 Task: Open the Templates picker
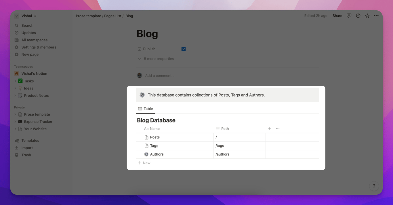30,140
